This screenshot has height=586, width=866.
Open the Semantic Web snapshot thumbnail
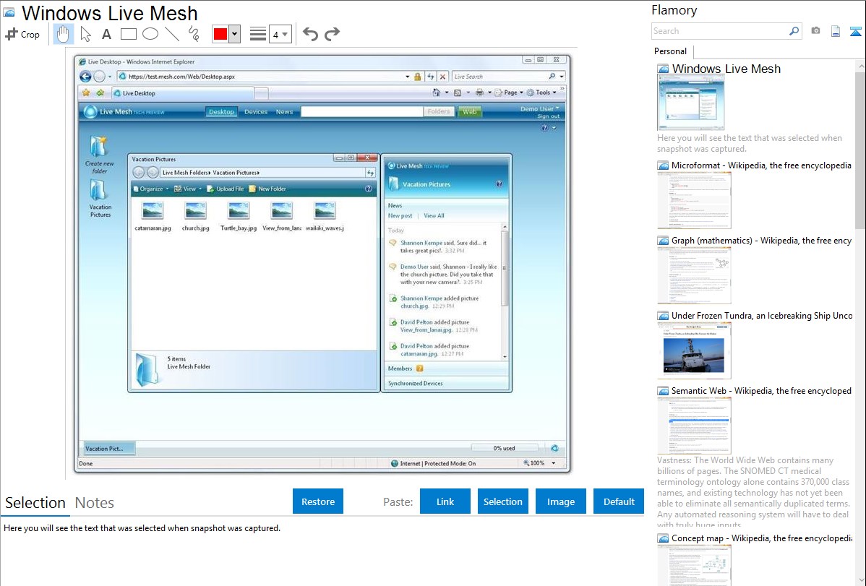point(694,426)
